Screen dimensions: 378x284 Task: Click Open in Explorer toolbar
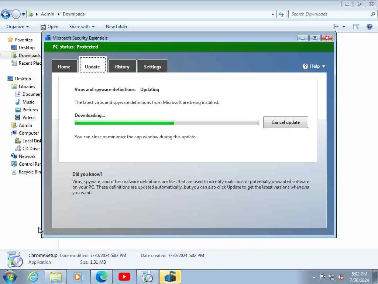49,27
